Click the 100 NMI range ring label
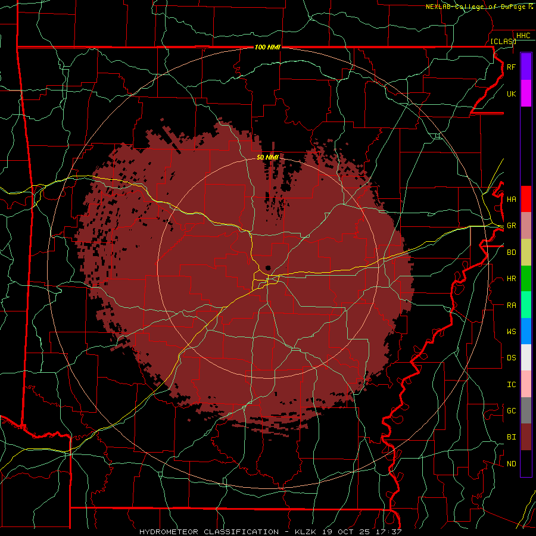Screen dimensions: 536x536 [x=267, y=47]
